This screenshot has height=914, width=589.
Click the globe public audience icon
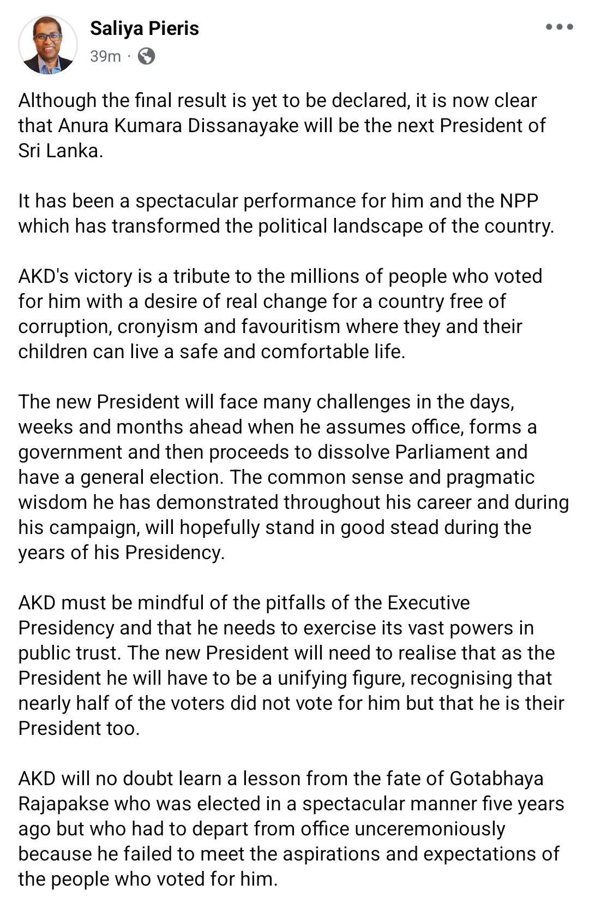click(146, 56)
